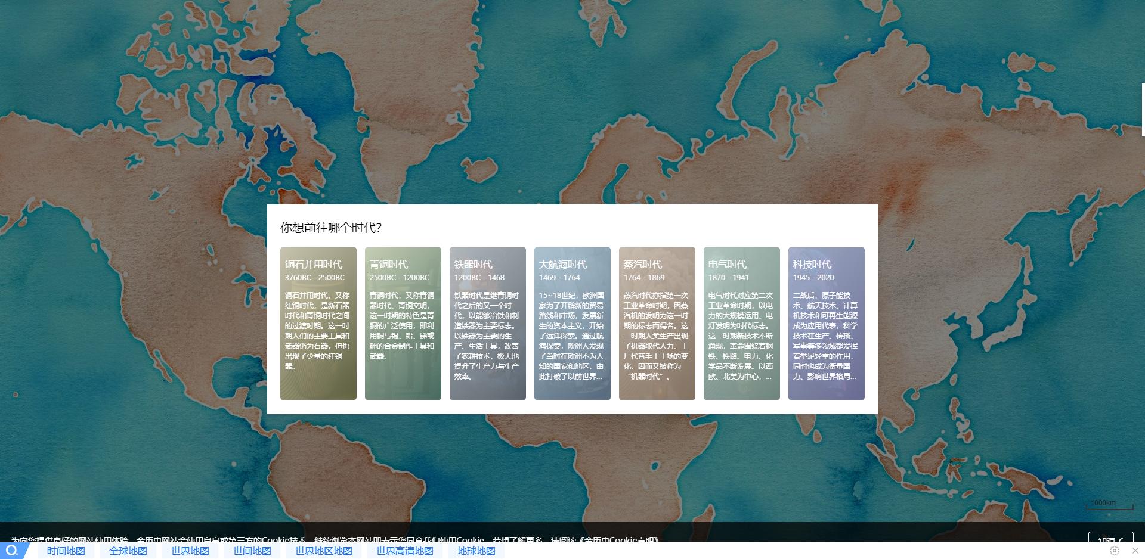
Task: Choose the 大航海时代 era card
Action: click(572, 324)
